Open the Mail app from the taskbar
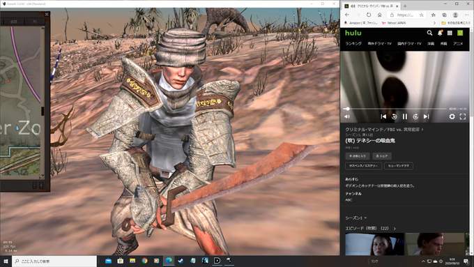The height and width of the screenshot is (267, 474). 108,261
